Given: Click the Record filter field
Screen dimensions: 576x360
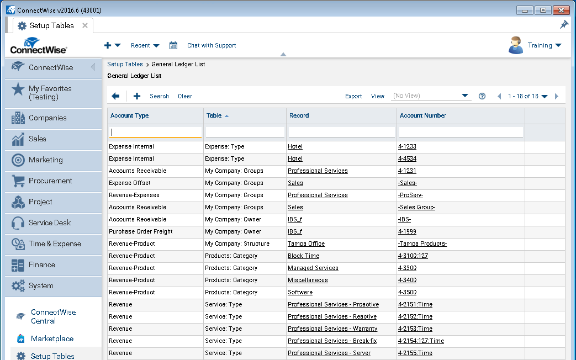Looking at the screenshot, I should point(342,133).
